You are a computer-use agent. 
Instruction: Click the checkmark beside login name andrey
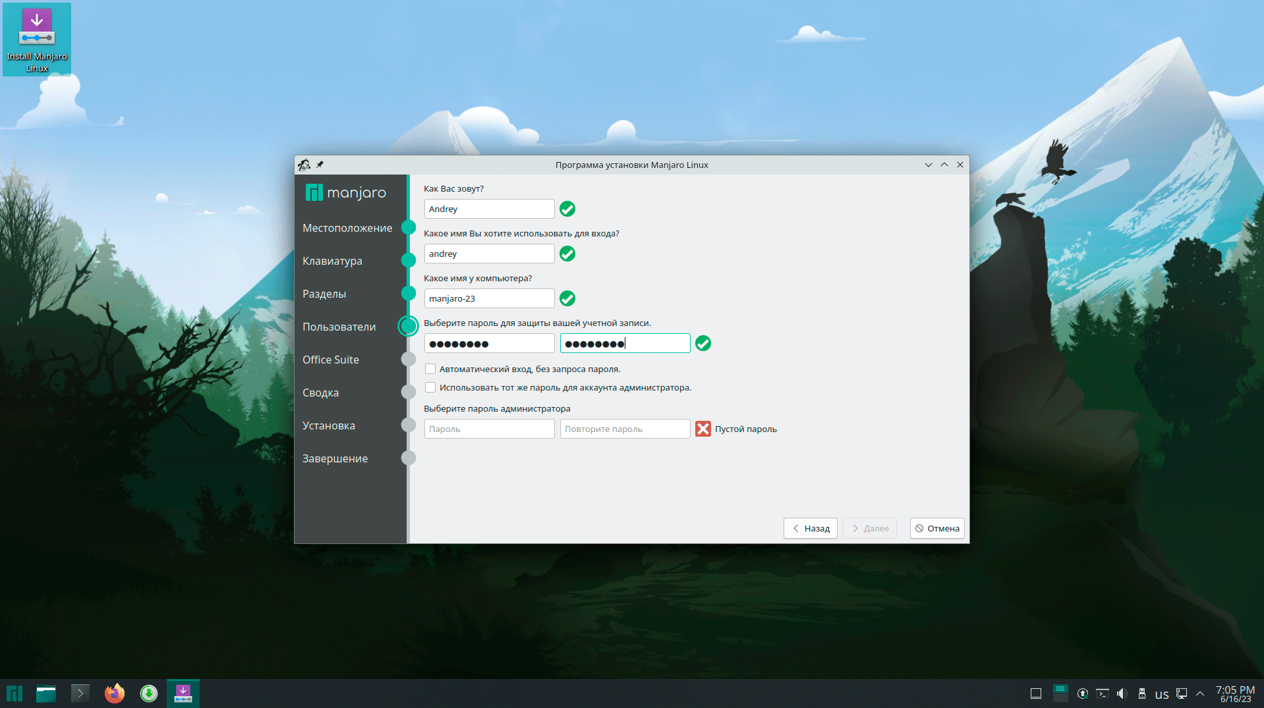tap(567, 254)
